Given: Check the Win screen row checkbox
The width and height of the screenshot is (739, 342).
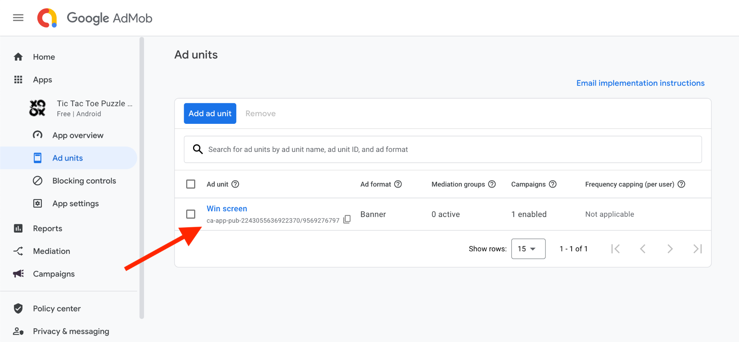Looking at the screenshot, I should point(191,214).
